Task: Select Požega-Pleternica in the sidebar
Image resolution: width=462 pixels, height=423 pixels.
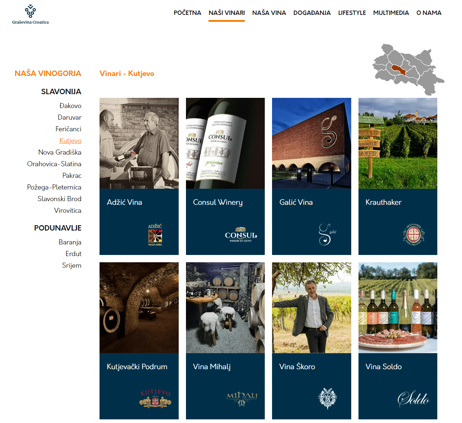Action: pos(54,187)
